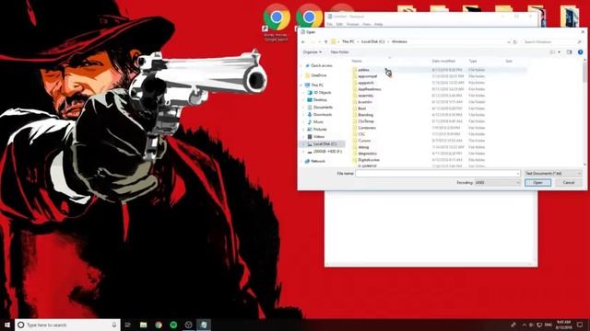Select the debug folder
Viewport: 590px width, 331px height.
pyautogui.click(x=363, y=147)
